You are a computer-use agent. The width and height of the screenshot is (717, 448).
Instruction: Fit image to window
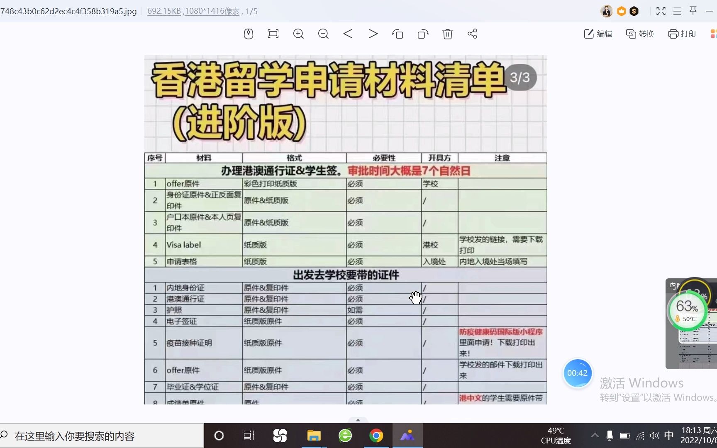273,34
